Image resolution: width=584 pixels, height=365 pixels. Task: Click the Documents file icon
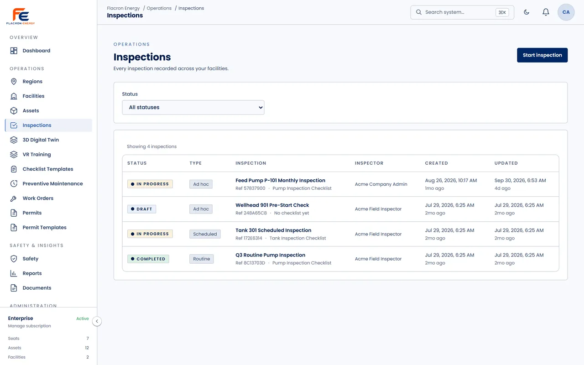click(x=14, y=288)
